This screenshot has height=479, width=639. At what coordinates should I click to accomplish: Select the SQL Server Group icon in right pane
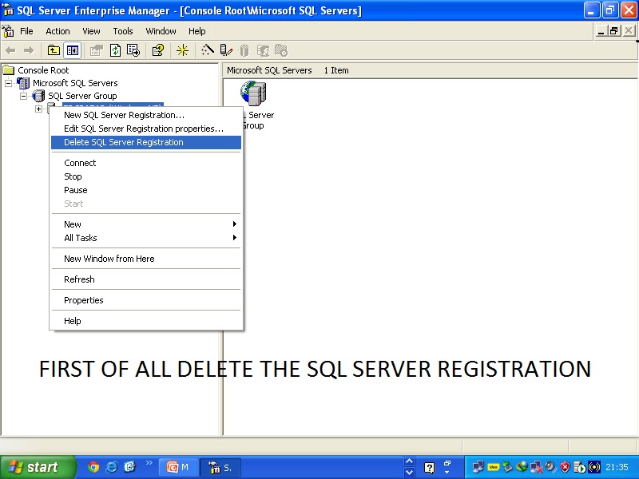click(253, 93)
